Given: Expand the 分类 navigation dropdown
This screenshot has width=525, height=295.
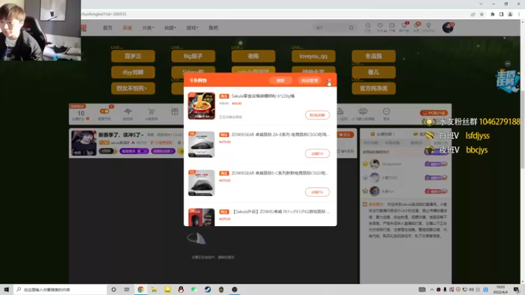Looking at the screenshot, I should click(148, 28).
